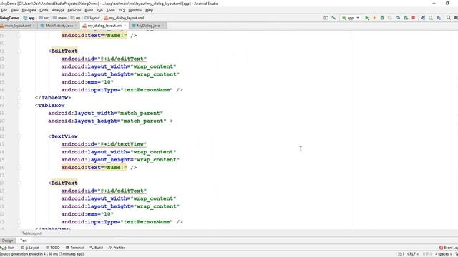458x257 pixels.
Task: Open the Terminal tool window
Action: (x=74, y=248)
